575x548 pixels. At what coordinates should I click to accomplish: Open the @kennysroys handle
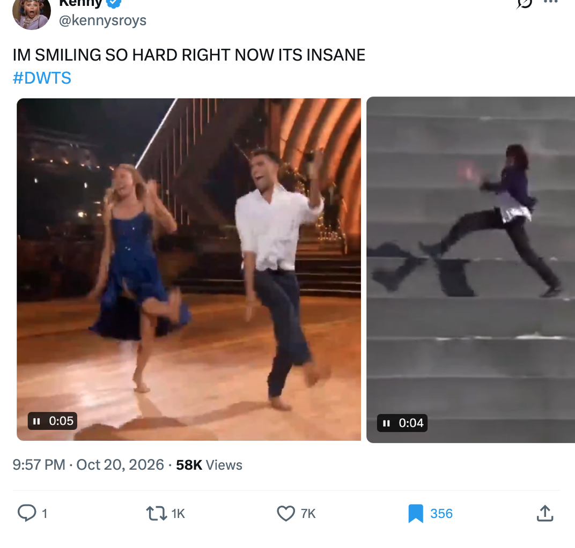(102, 20)
